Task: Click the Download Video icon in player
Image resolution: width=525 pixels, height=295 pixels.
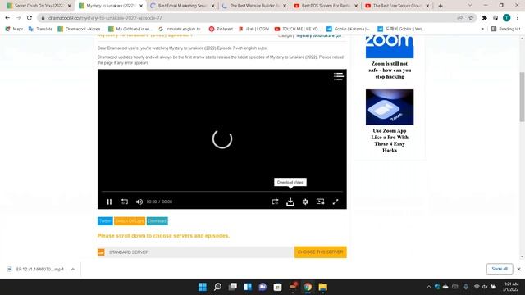Action: (290, 202)
